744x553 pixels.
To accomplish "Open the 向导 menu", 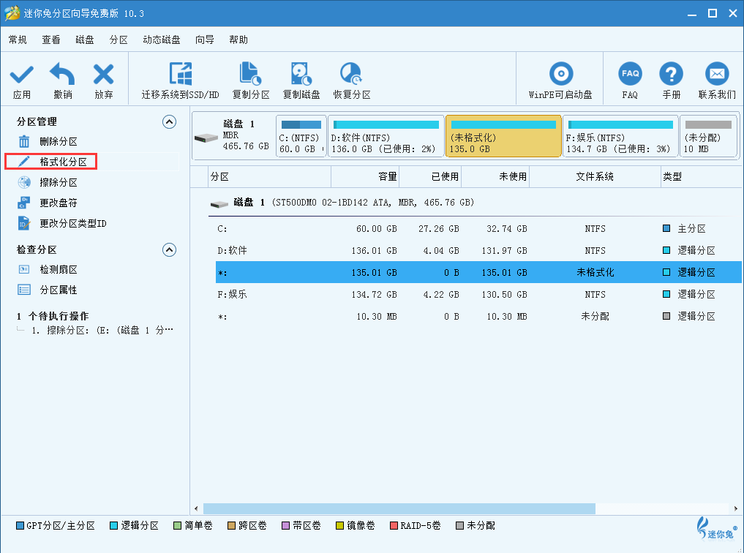I will [x=205, y=39].
